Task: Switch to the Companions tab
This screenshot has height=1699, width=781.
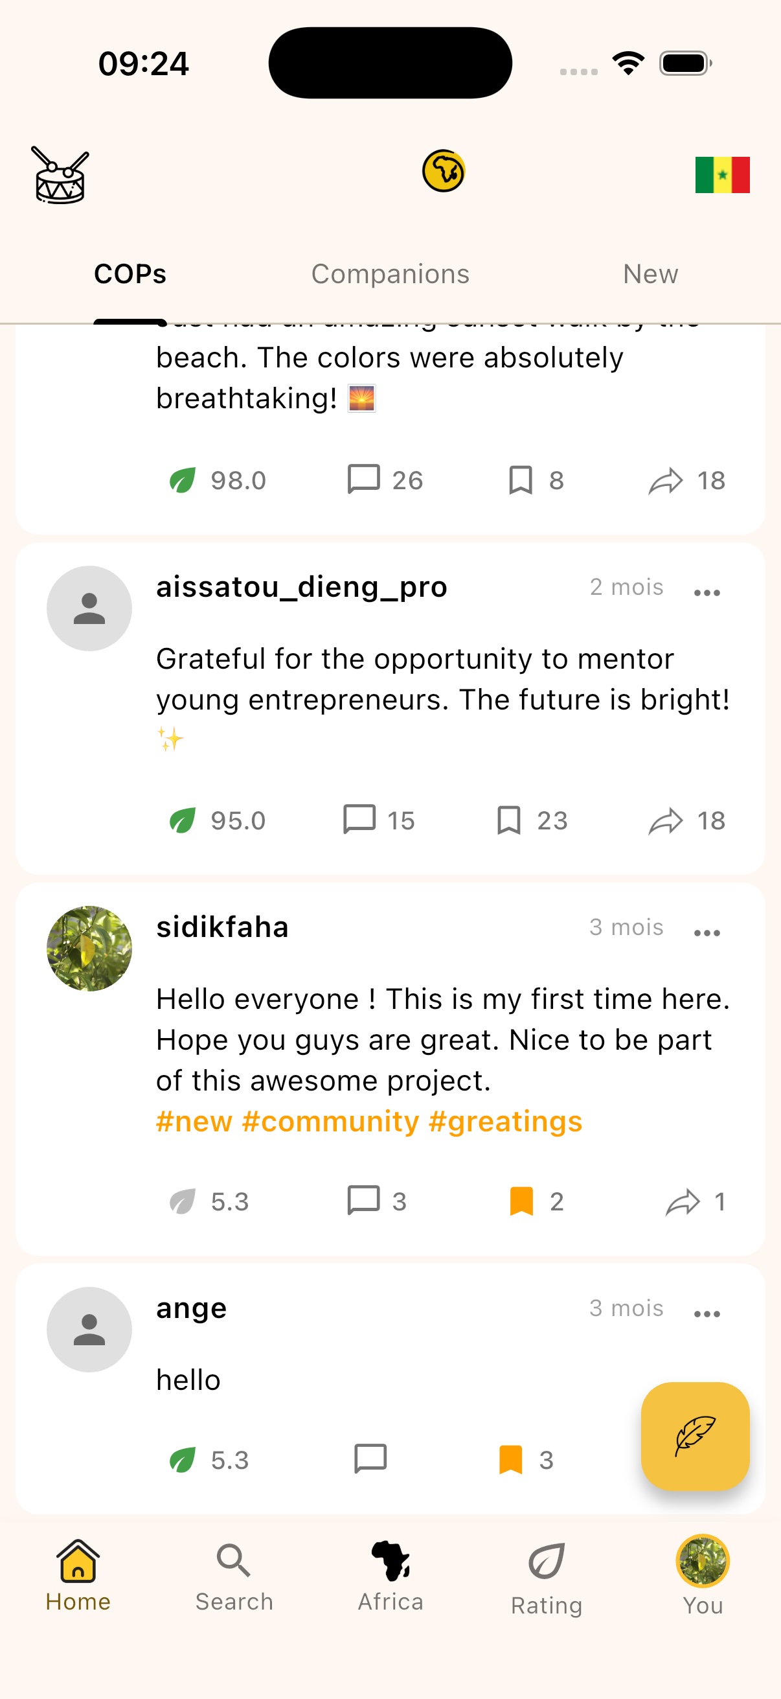Action: [390, 273]
